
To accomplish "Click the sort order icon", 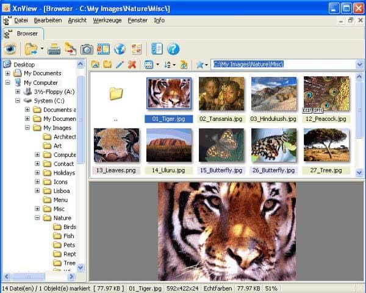I will [x=167, y=65].
